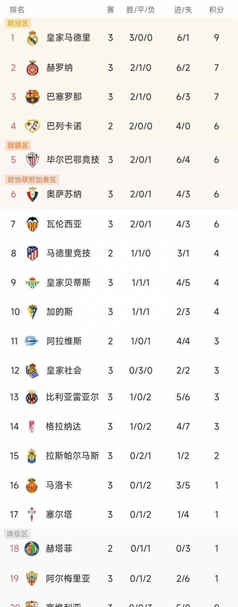Screen dimensions: 238x607
Task: Select the Real Sociedad logo
Action: point(32,370)
